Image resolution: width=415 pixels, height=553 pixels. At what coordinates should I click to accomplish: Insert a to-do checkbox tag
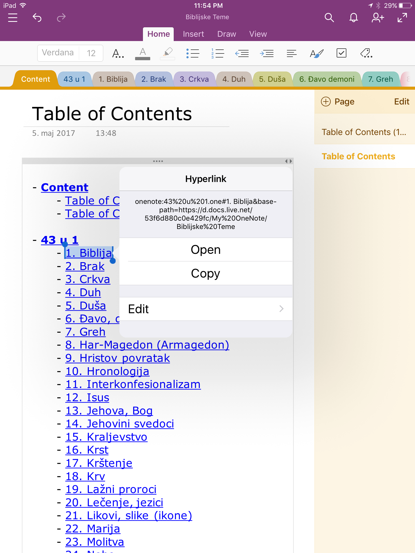pos(341,53)
